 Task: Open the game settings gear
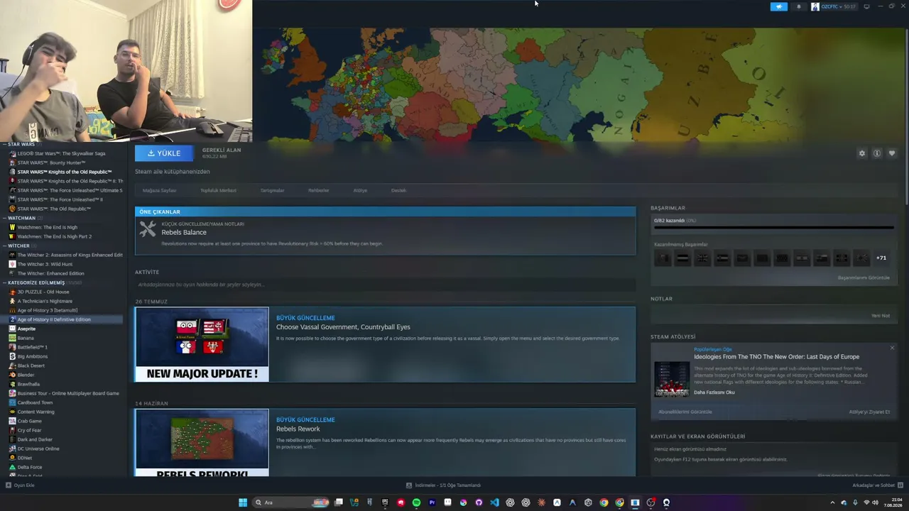click(862, 153)
